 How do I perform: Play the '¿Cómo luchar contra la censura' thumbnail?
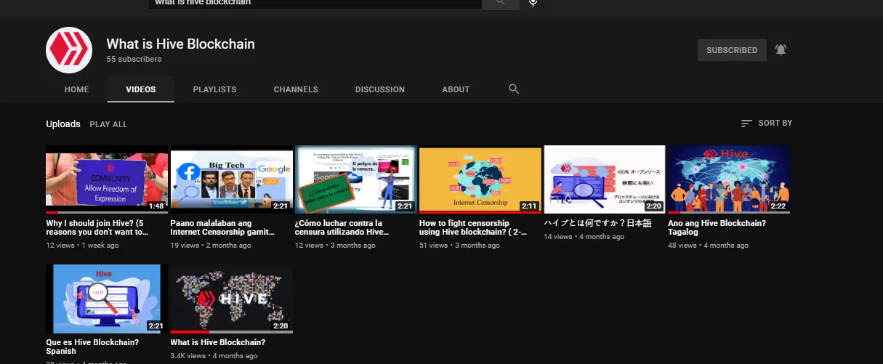coord(356,179)
